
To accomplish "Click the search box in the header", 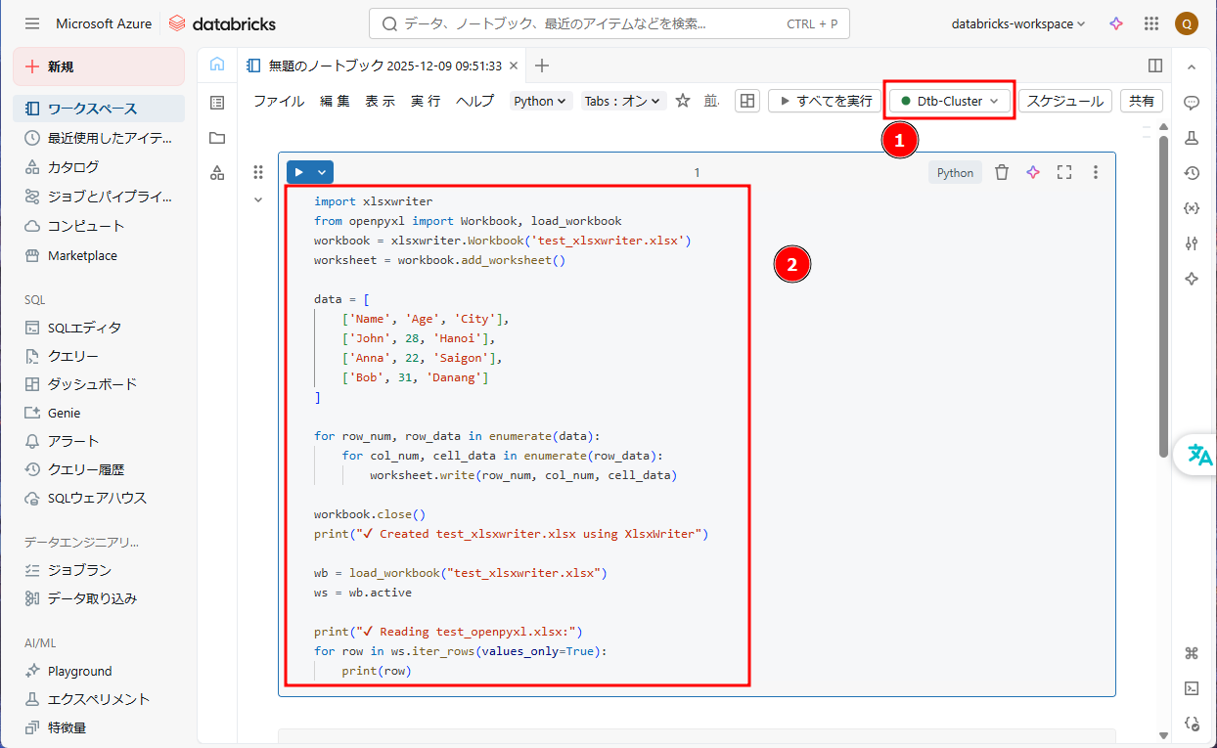I will (608, 23).
